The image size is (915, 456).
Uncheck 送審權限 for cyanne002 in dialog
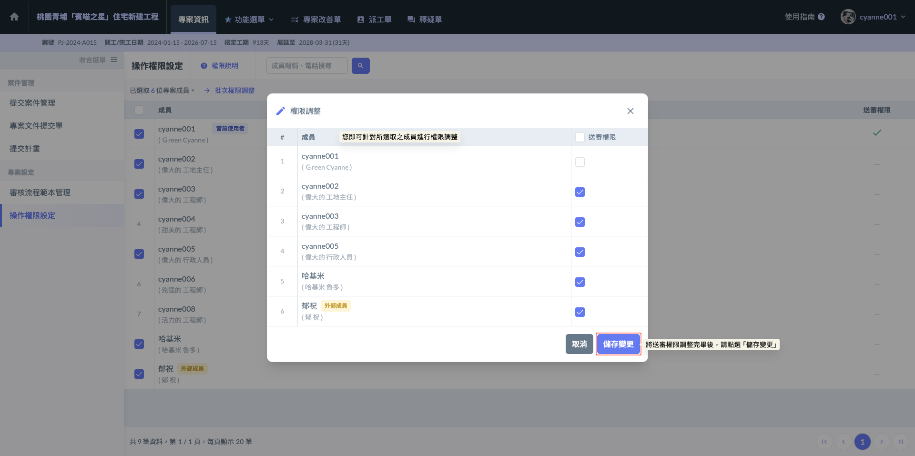(580, 192)
